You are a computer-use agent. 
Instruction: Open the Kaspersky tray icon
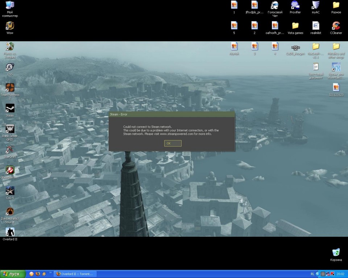(x=332, y=274)
